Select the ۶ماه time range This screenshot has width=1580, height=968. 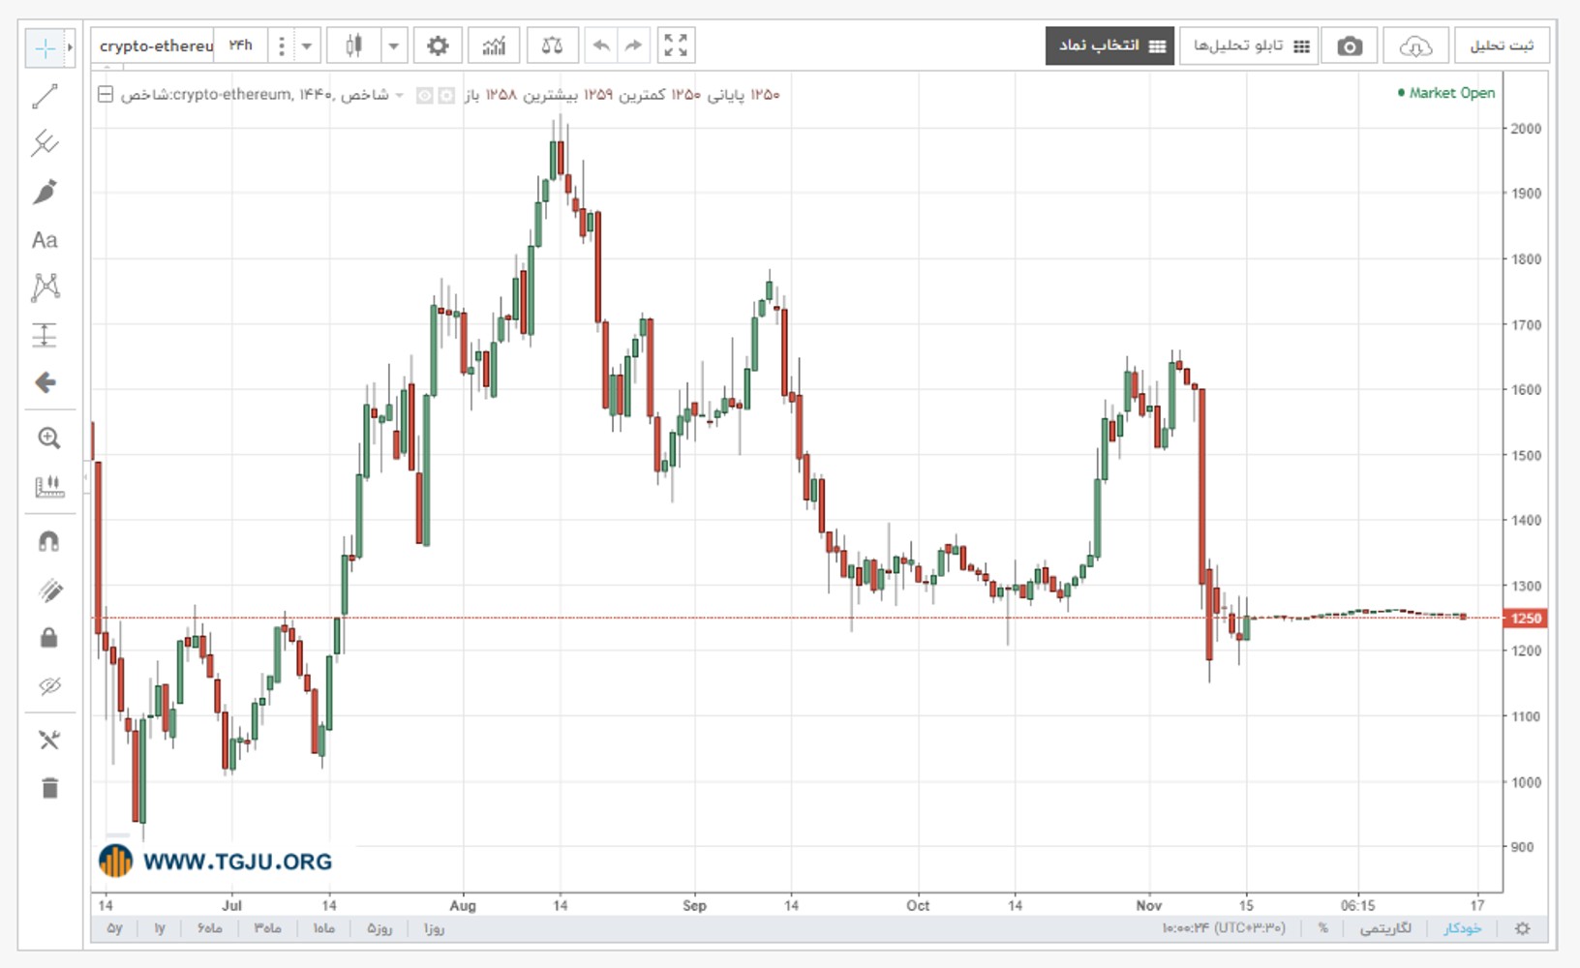209,928
